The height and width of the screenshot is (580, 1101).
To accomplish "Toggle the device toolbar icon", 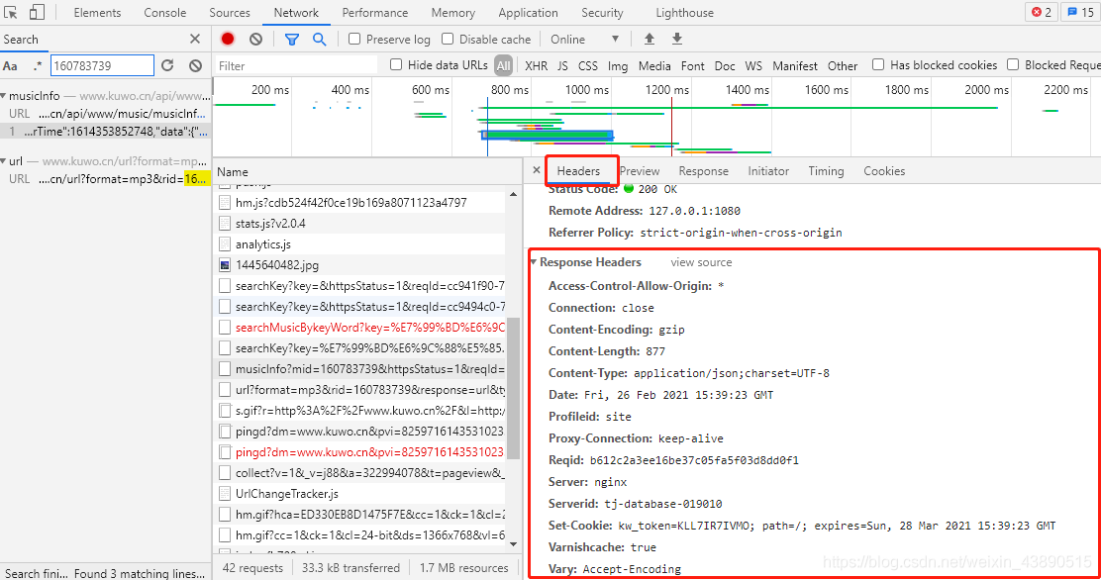I will pyautogui.click(x=38, y=12).
